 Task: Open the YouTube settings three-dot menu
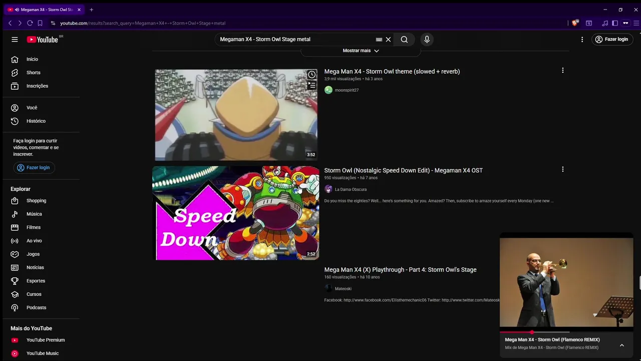pyautogui.click(x=582, y=39)
